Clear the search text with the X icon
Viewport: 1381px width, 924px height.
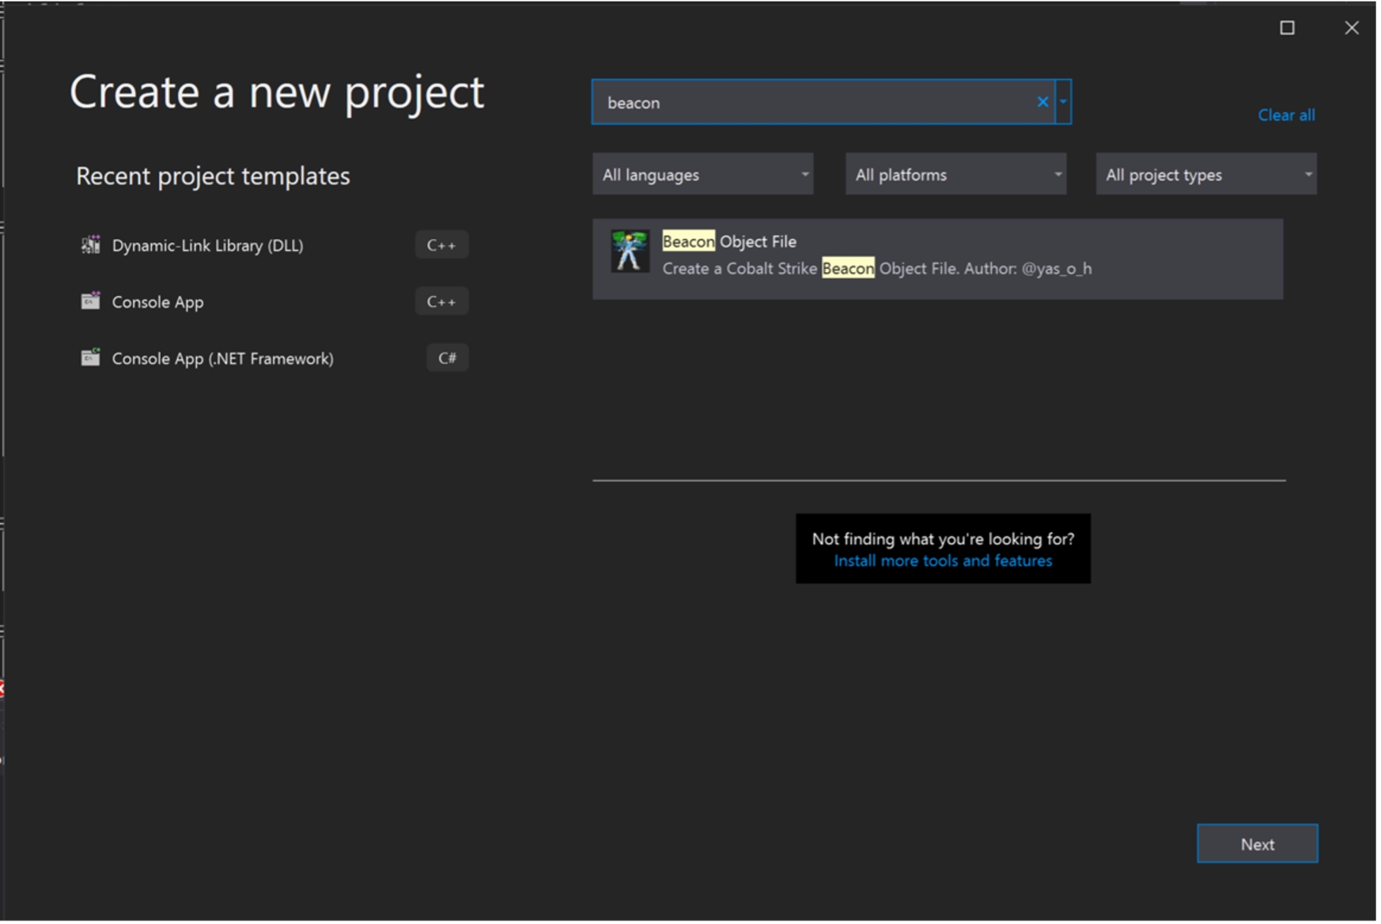1042,102
